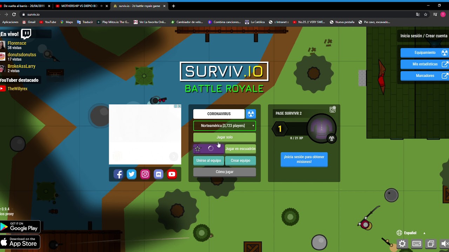The image size is (449, 252).
Task: Close the advertisement with its X icon
Action: click(179, 106)
